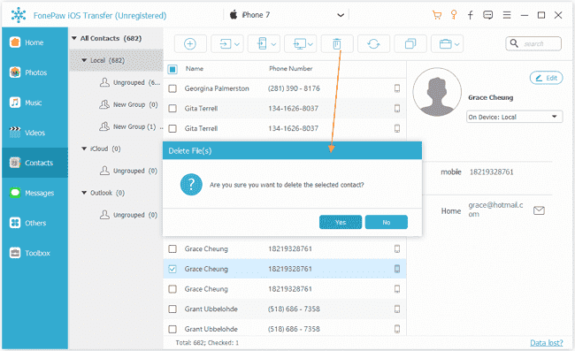The width and height of the screenshot is (575, 351).
Task: Open Messages in the sidebar
Action: point(34,193)
